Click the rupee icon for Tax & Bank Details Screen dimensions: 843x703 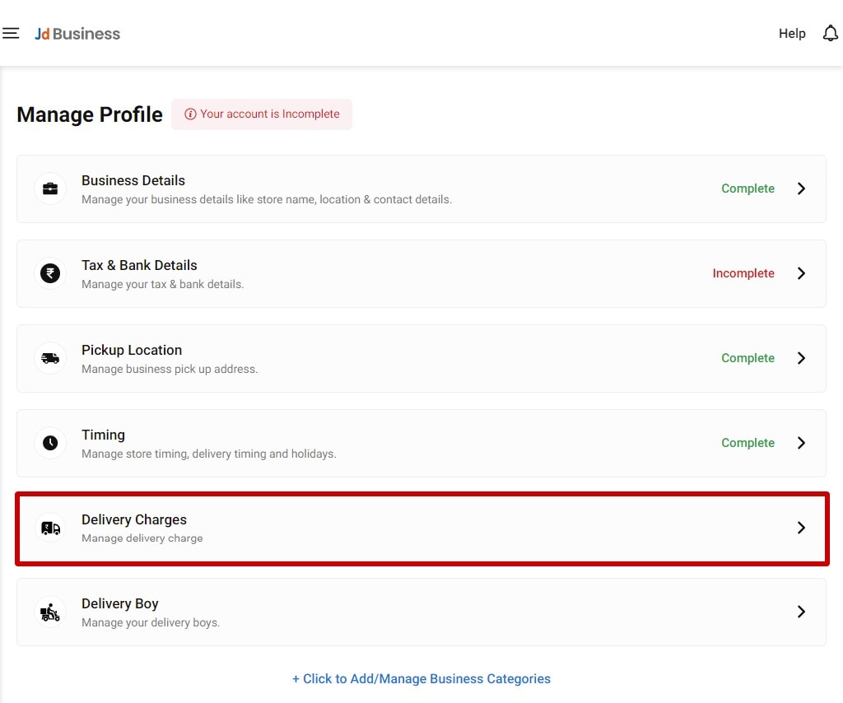50,273
